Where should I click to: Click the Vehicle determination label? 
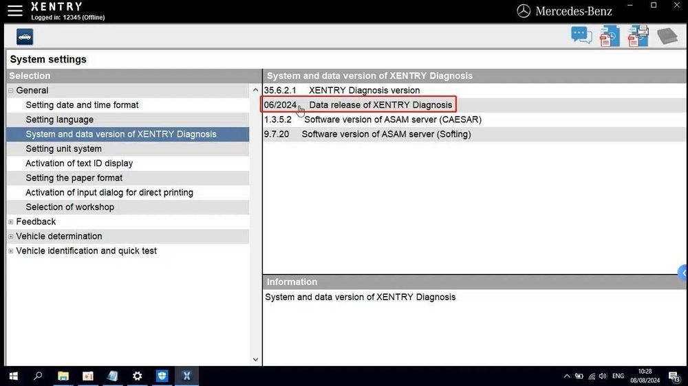point(59,236)
